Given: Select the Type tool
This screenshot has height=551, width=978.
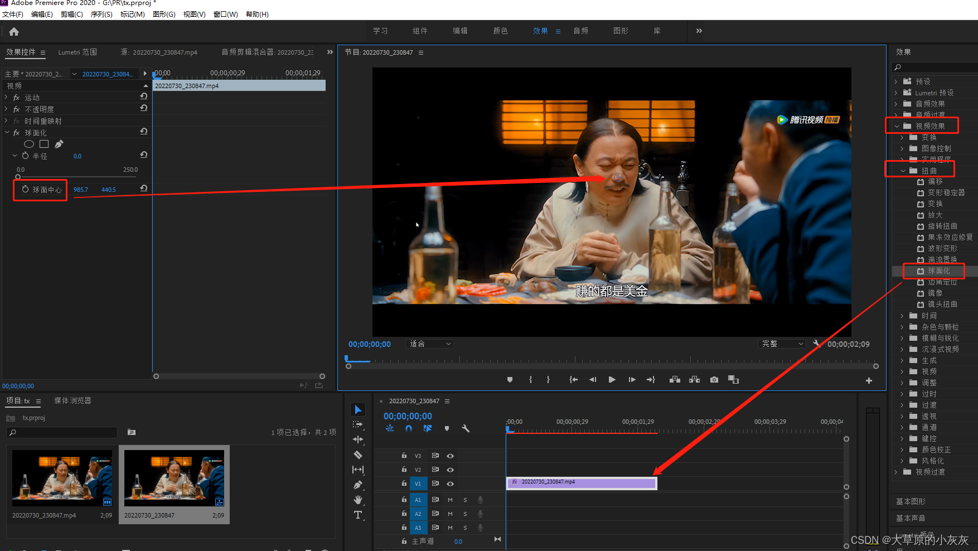Looking at the screenshot, I should click(358, 515).
